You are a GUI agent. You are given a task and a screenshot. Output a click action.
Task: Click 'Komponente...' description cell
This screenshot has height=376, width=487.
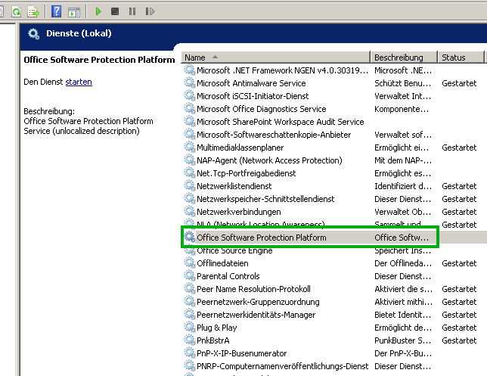tap(402, 109)
